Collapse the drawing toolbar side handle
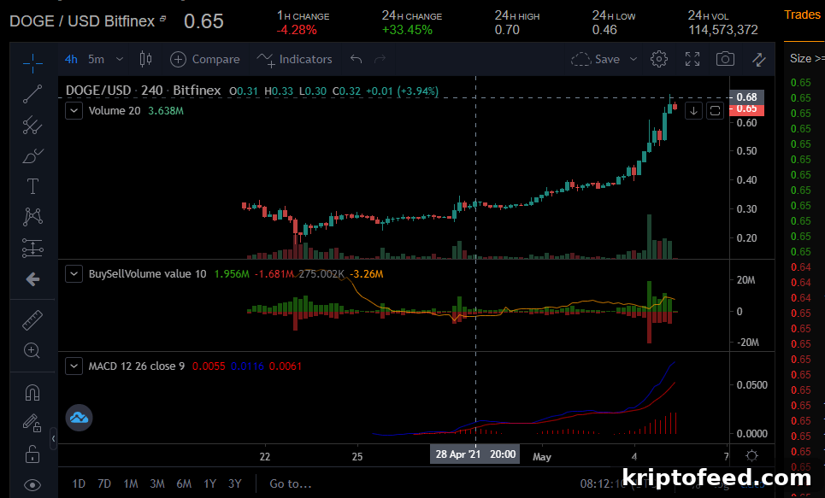825x498 pixels. coord(53,438)
